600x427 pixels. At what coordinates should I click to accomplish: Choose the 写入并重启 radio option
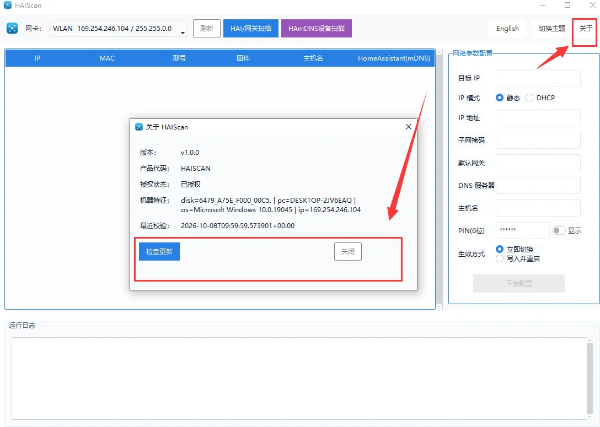point(500,259)
